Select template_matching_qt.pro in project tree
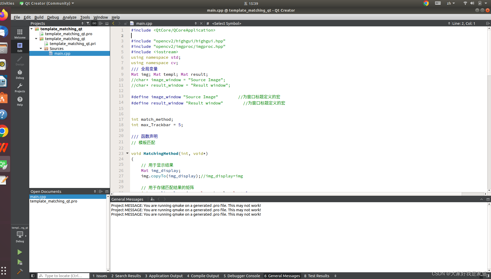Screen dimensions: 491x279 pos(68,34)
